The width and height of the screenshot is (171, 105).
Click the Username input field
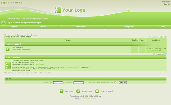[58, 83]
